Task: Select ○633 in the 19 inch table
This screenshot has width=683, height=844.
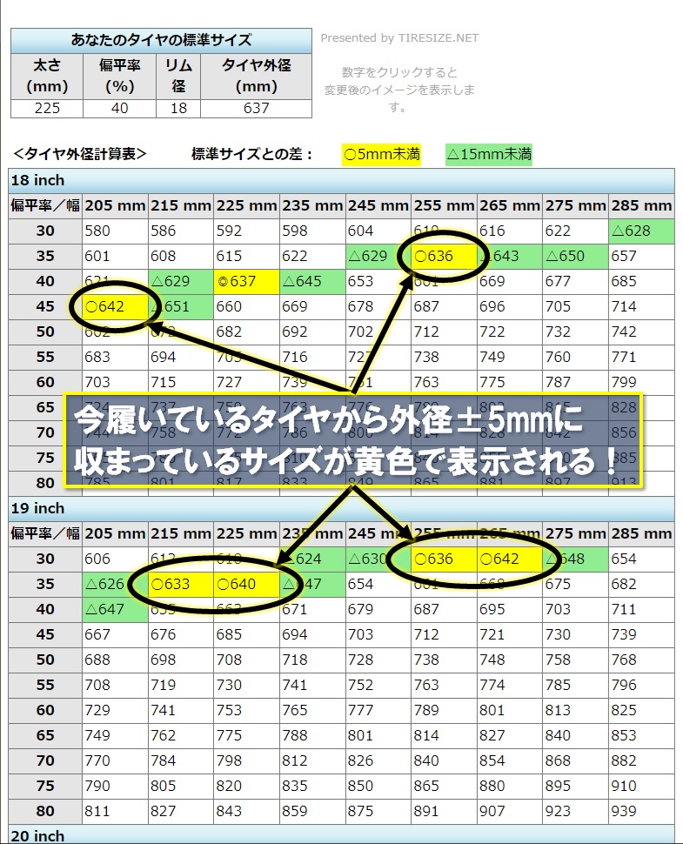Action: [x=181, y=584]
